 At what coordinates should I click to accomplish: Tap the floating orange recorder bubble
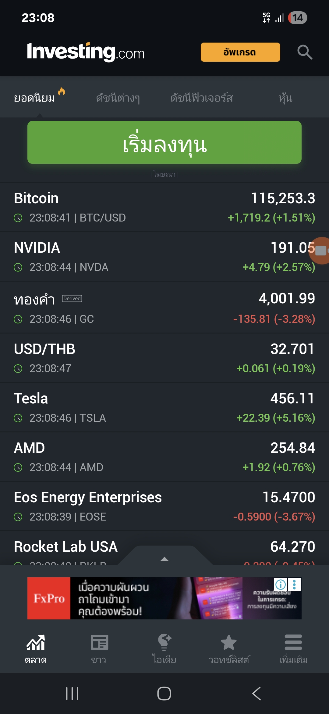(320, 251)
